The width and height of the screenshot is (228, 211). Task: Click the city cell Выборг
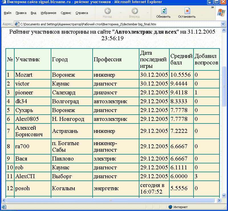click(62, 176)
